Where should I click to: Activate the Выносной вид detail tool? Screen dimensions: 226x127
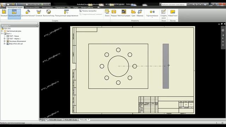point(48,13)
